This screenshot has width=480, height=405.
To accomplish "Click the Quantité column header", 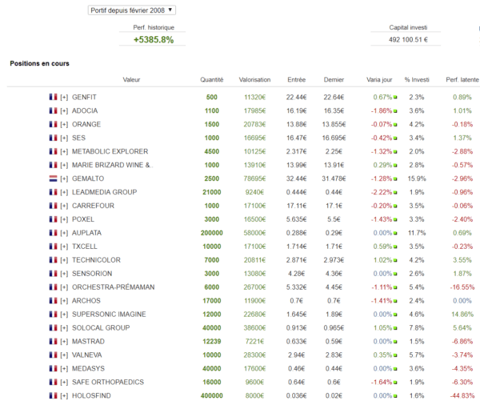I will click(212, 80).
